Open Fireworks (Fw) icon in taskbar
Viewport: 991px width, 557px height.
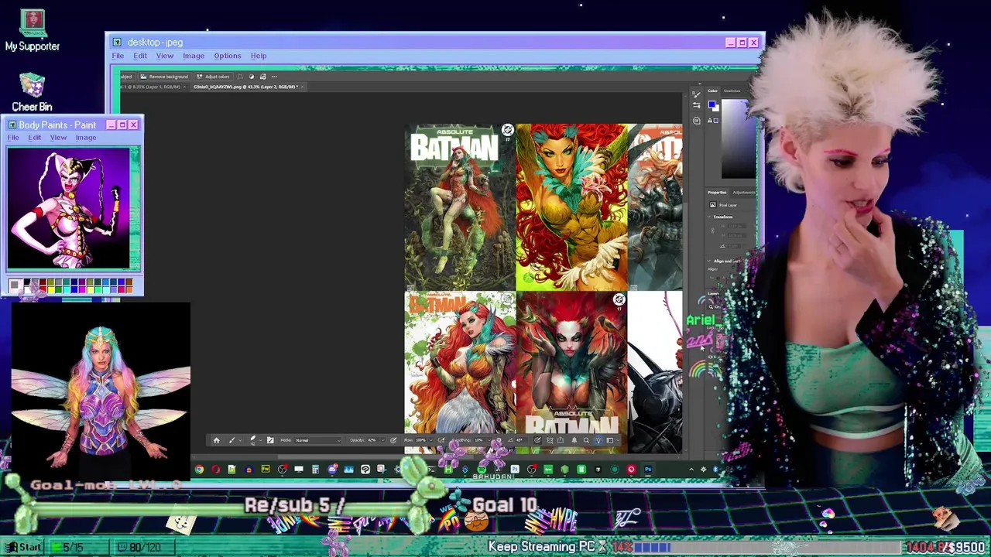(265, 469)
